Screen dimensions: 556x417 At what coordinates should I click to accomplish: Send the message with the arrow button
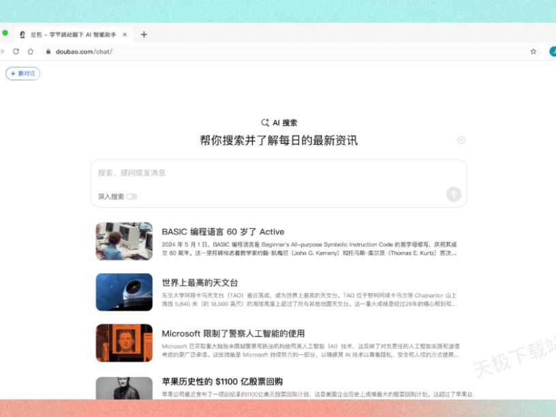(454, 194)
